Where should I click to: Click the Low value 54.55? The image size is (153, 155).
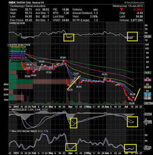tap(28, 17)
